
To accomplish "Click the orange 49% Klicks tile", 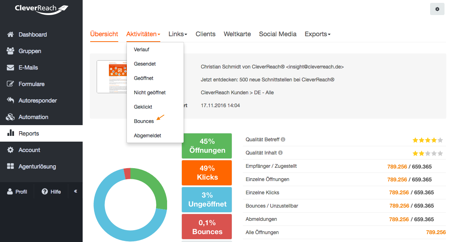I will click(x=207, y=173).
